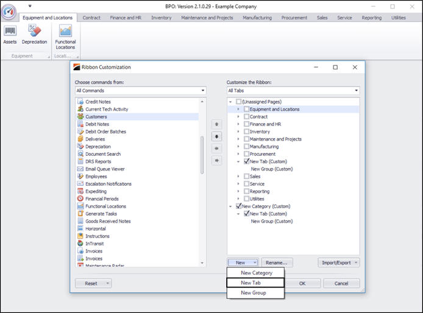
Task: Switch to the Procurement ribbon tab
Action: tap(294, 18)
